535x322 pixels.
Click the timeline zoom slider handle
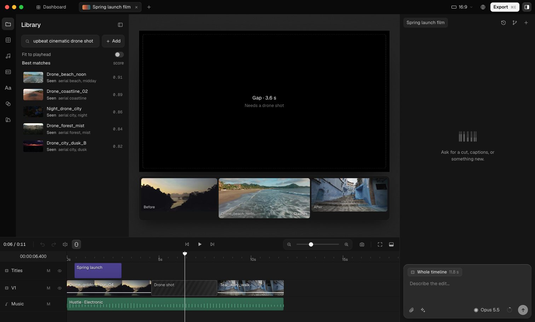[x=311, y=244]
